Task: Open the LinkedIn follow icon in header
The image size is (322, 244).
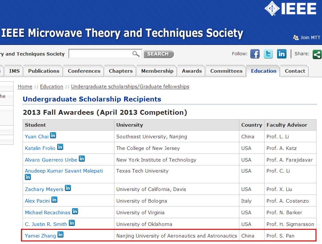Action: 282,54
